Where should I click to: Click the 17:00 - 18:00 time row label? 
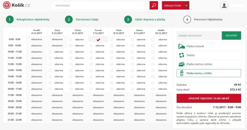point(15,95)
